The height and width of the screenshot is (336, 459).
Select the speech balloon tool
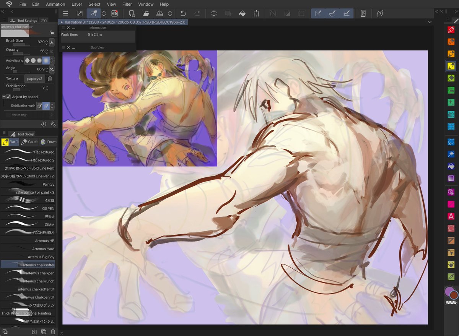pyautogui.click(x=451, y=228)
